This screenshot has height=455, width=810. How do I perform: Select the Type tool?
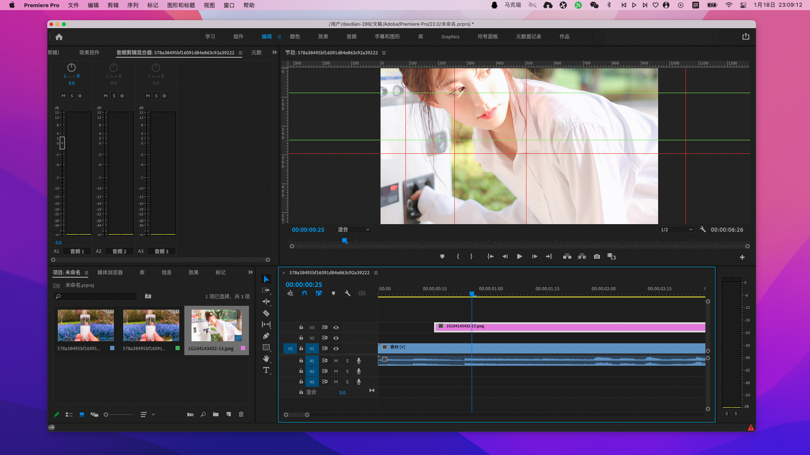266,370
